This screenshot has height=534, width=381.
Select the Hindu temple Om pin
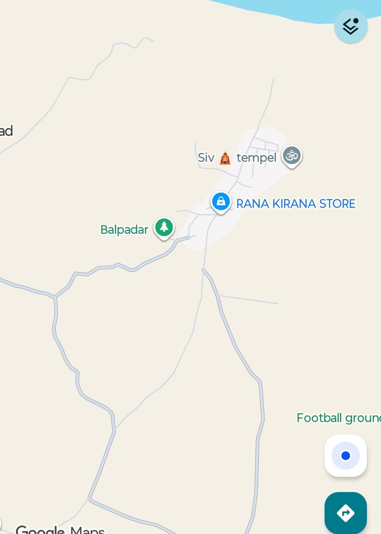coord(292,156)
